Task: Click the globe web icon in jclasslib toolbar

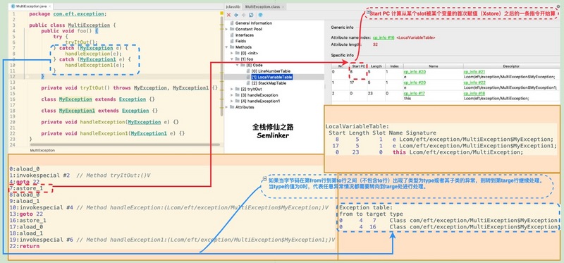Action: pos(260,15)
